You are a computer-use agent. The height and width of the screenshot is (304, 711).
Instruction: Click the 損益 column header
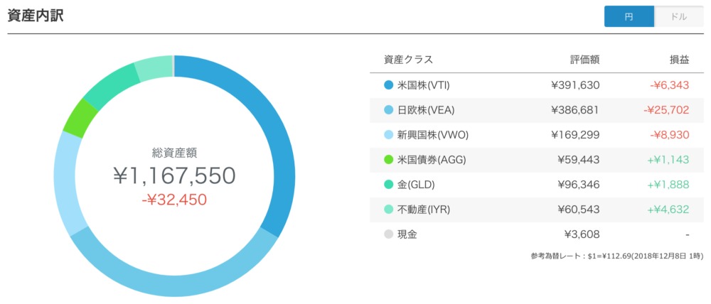click(680, 60)
